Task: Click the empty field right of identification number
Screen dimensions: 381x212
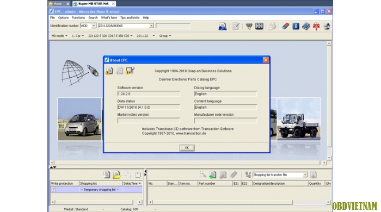Action: (x=173, y=26)
